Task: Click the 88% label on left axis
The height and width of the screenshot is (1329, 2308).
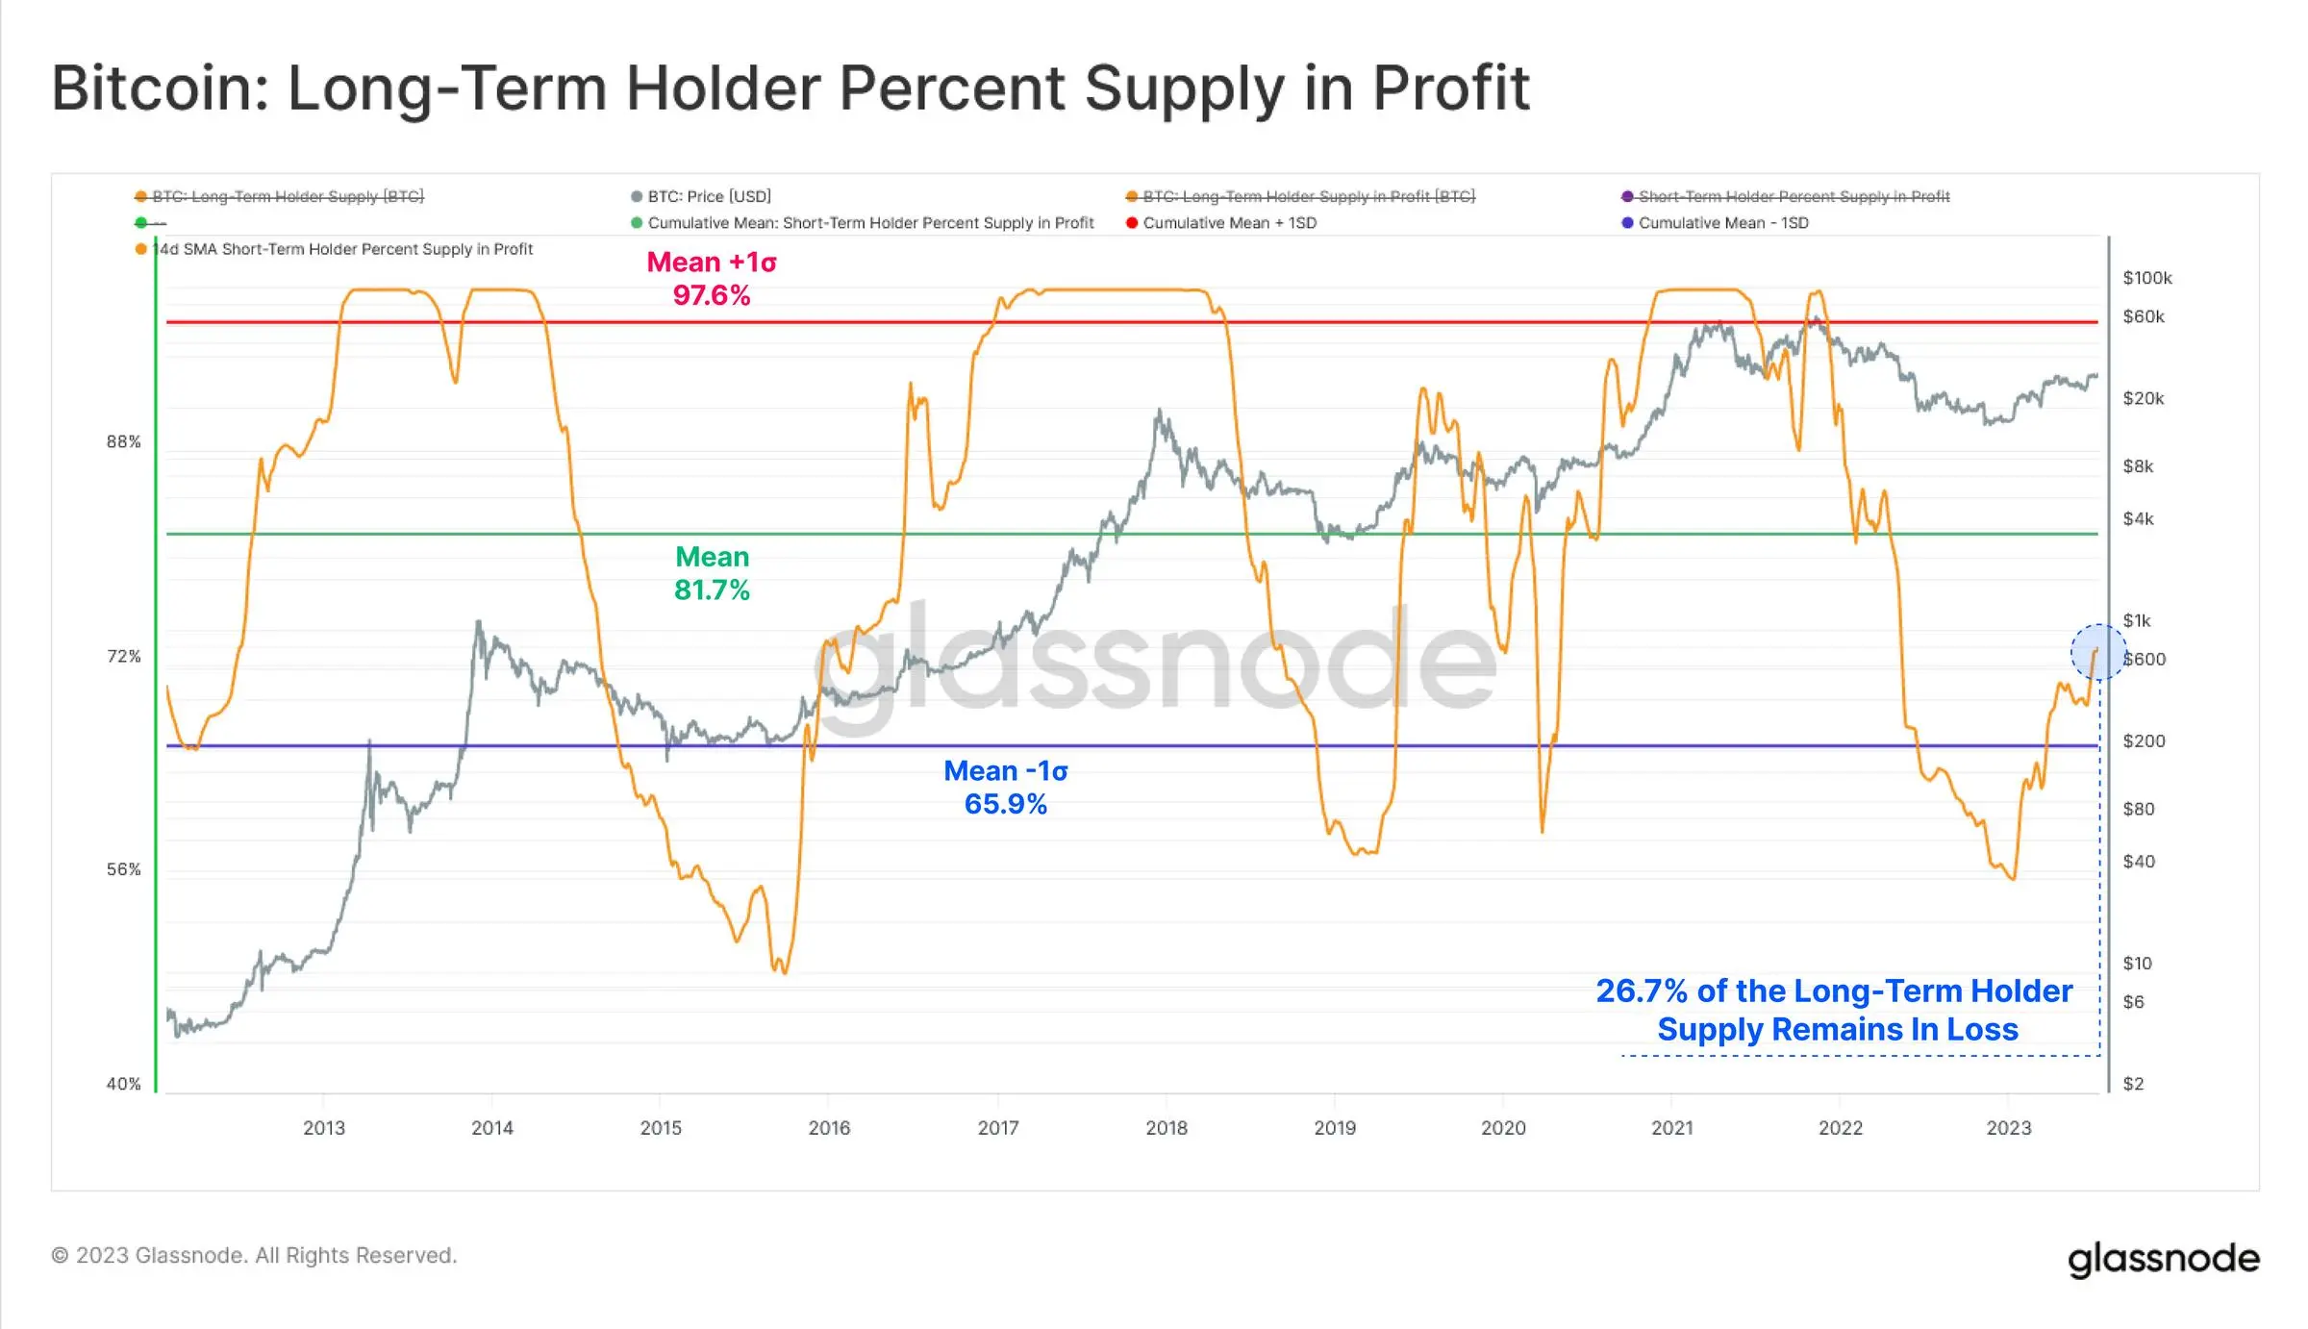Action: [123, 442]
